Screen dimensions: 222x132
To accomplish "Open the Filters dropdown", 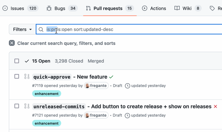I will [22, 29].
